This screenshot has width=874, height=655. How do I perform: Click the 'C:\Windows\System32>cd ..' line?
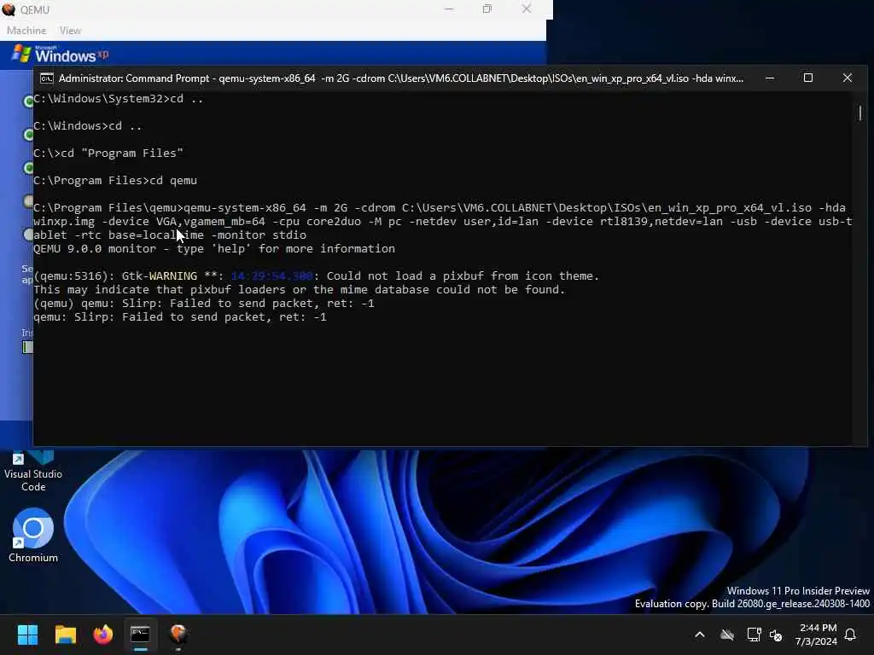[118, 99]
